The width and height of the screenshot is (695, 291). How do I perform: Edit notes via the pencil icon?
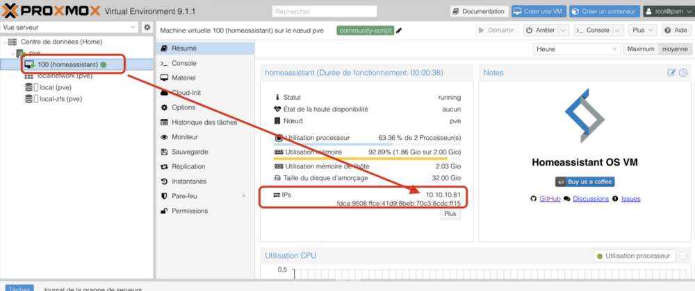(x=671, y=73)
